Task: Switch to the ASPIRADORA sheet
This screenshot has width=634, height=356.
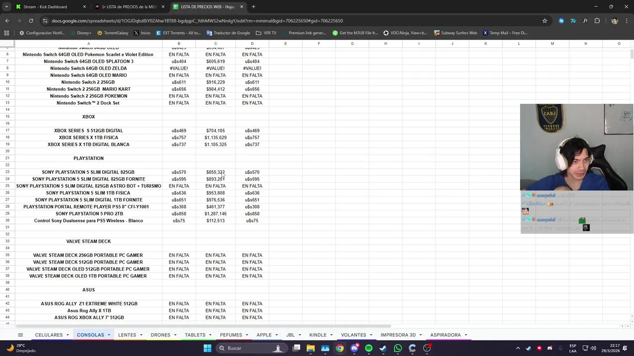Action: 445,335
